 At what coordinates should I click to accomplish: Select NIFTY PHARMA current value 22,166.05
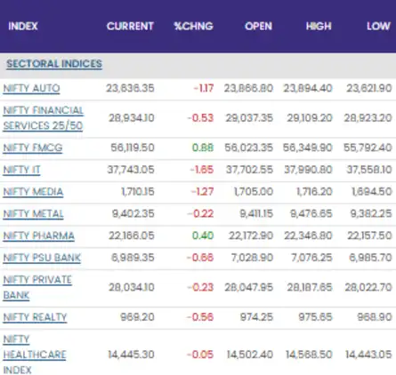pos(132,235)
